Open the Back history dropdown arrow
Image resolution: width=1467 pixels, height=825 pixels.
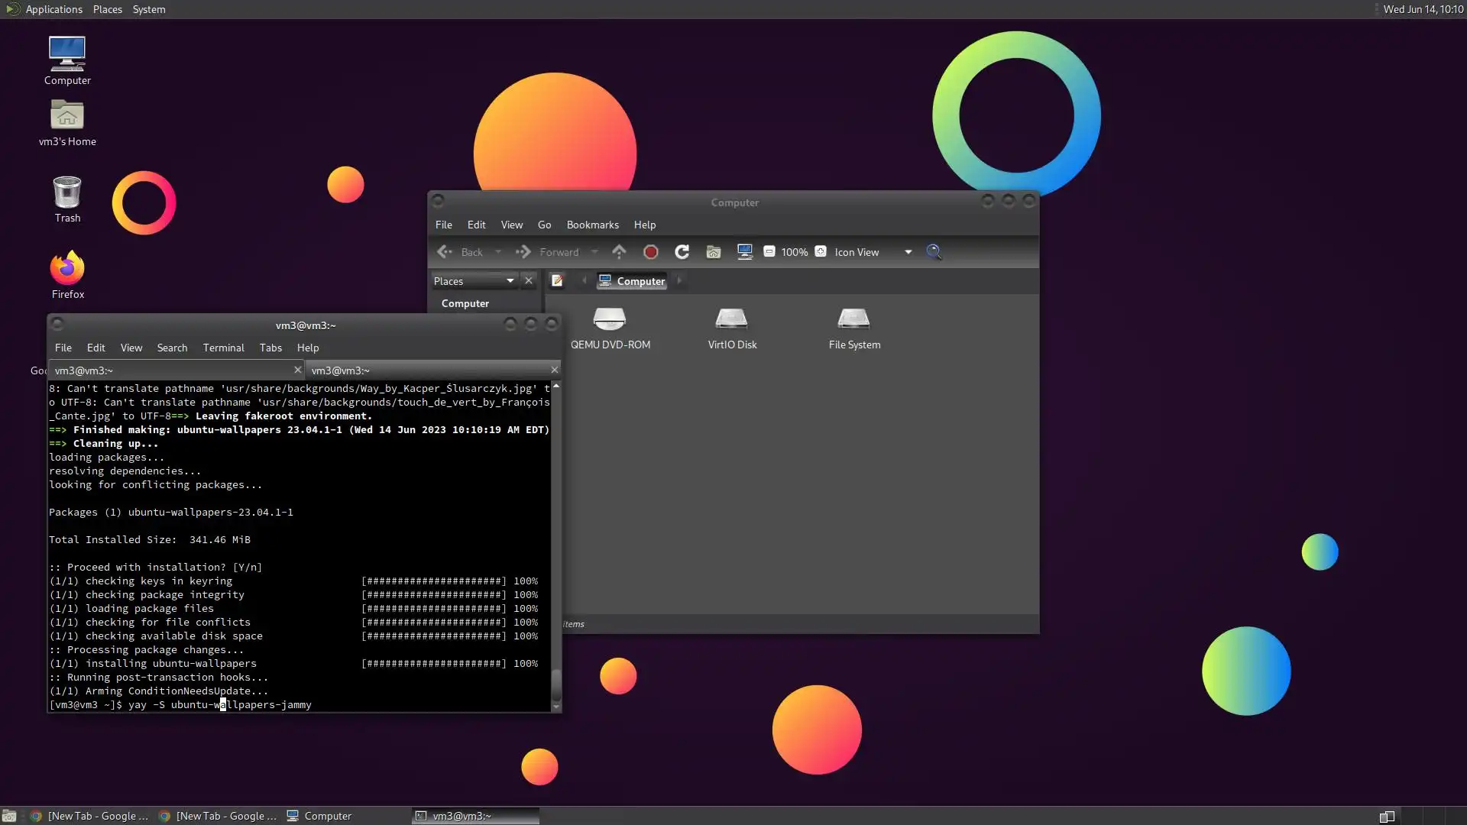pos(498,252)
